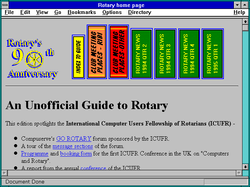Click the yellow Index to Guide book image

click(x=78, y=57)
